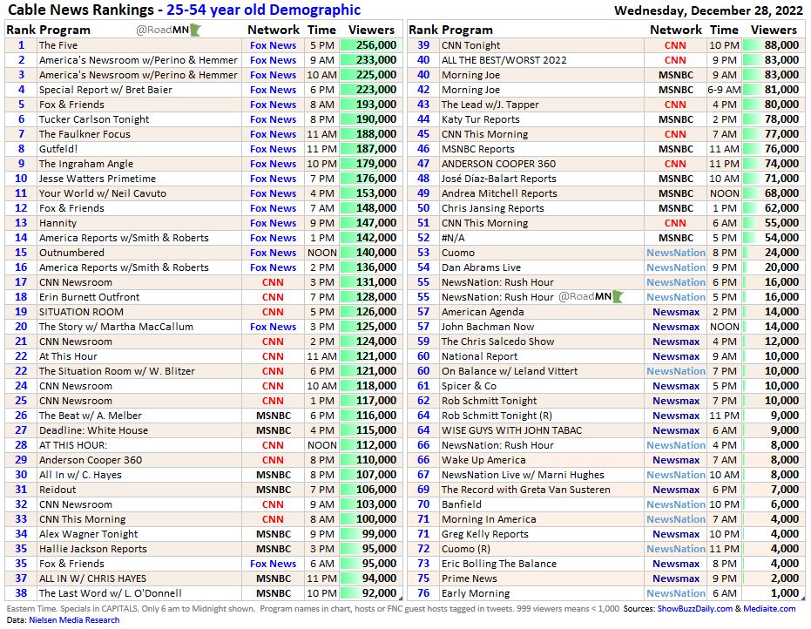Click 'National Report' program cell

coord(542,356)
